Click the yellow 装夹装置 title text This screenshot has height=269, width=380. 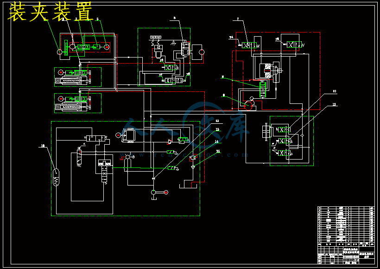[51, 12]
